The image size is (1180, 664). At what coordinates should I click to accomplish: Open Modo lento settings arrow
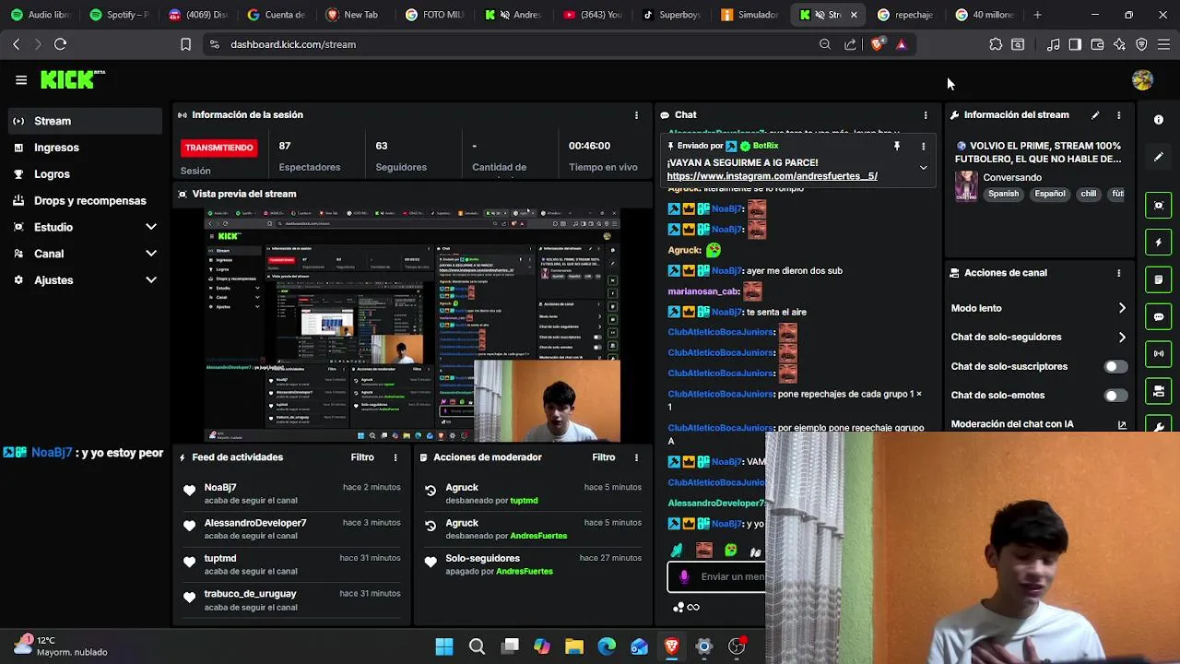click(1122, 308)
